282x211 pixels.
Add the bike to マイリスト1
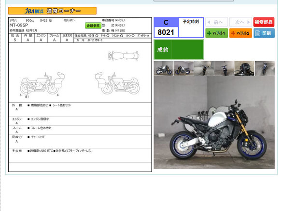216,33
